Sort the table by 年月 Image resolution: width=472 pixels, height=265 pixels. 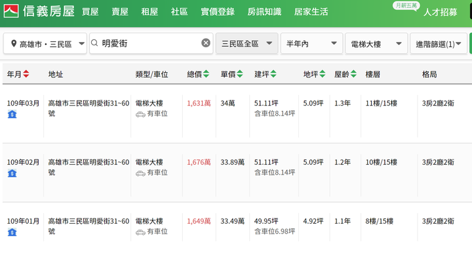tap(26, 75)
